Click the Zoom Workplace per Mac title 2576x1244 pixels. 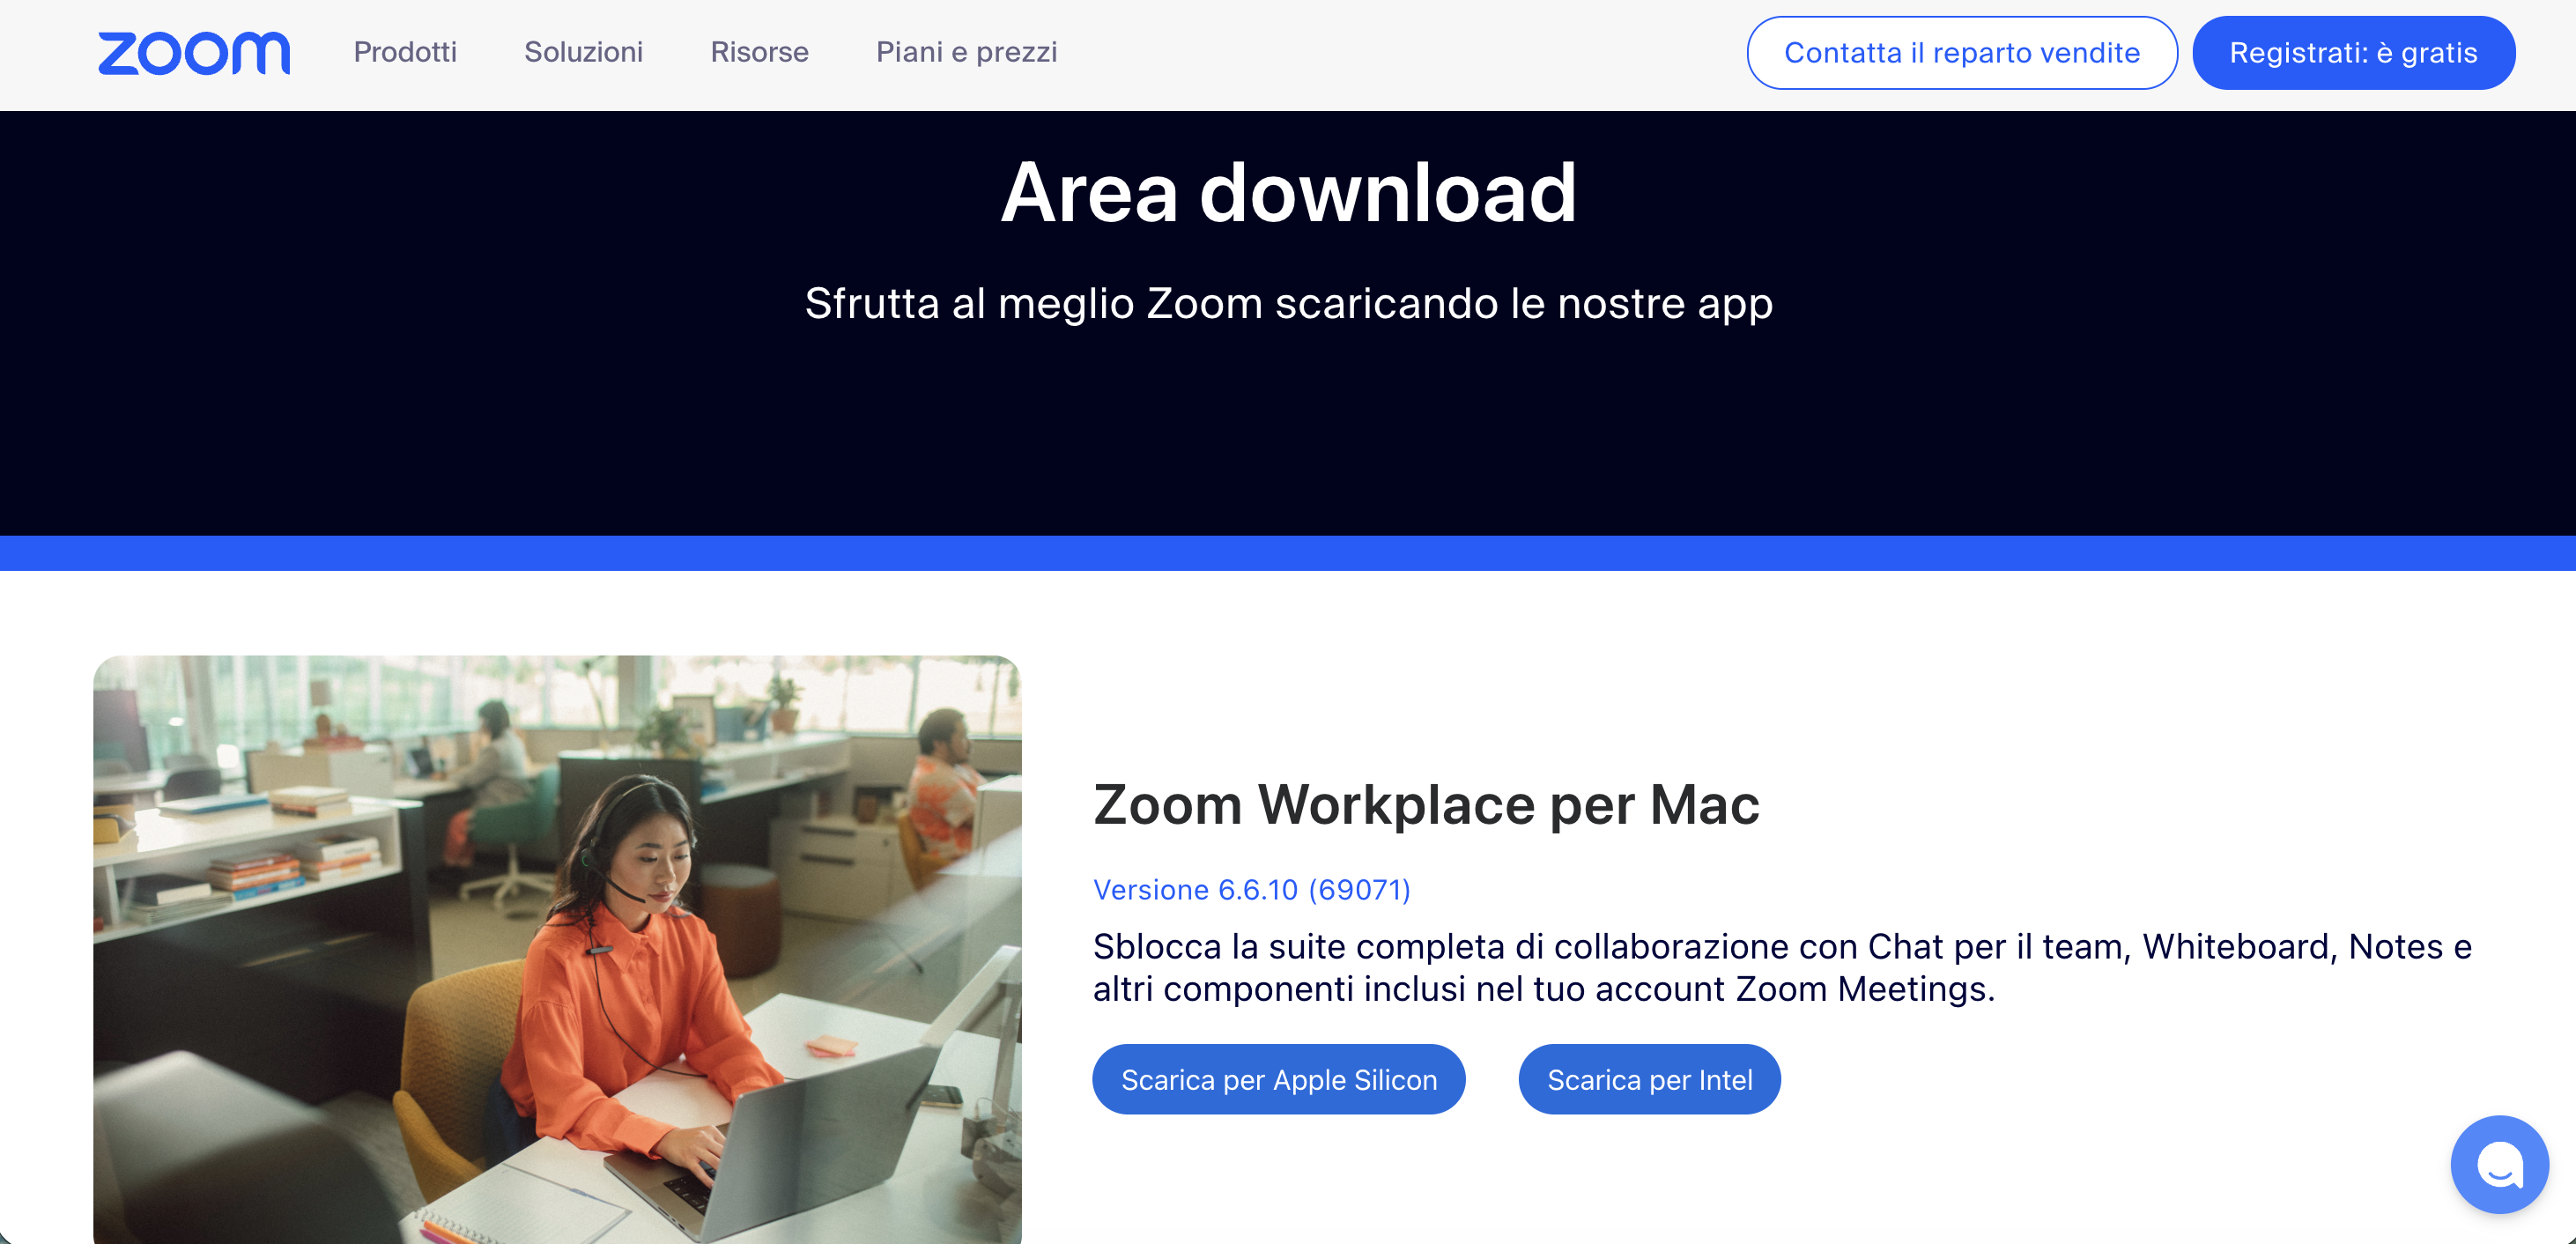1426,804
